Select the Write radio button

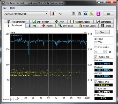tap(95, 42)
